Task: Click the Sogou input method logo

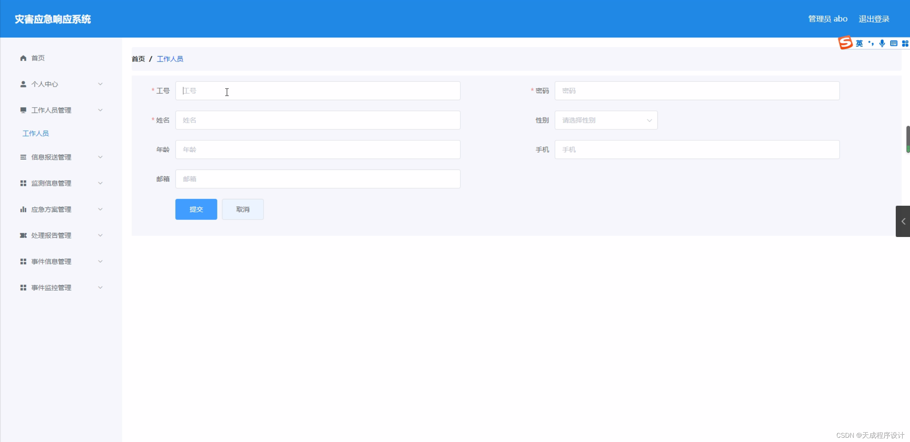Action: point(845,43)
